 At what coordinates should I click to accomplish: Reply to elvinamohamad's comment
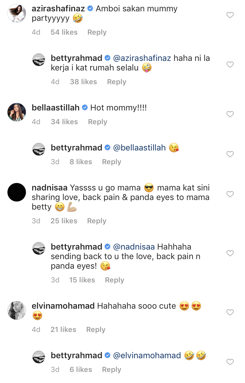click(x=96, y=330)
